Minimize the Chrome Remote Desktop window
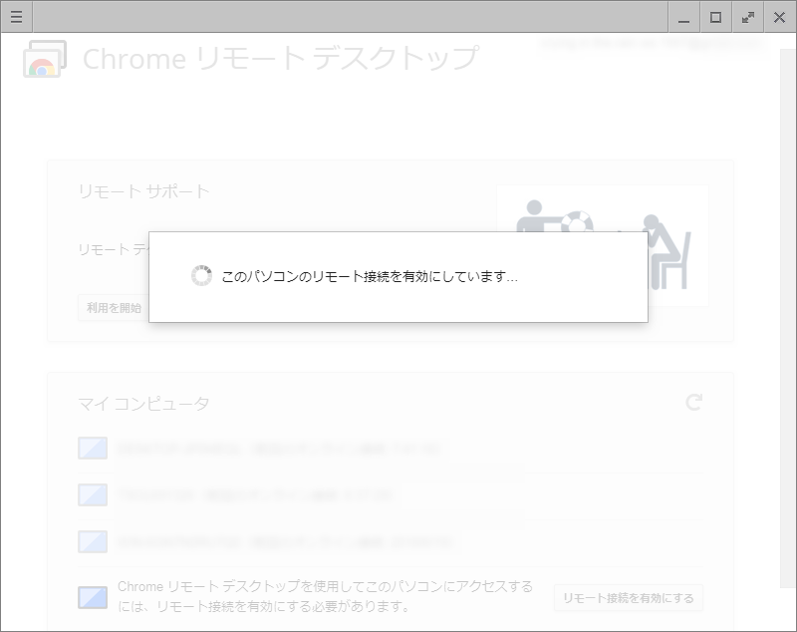The height and width of the screenshot is (632, 797). (x=683, y=17)
